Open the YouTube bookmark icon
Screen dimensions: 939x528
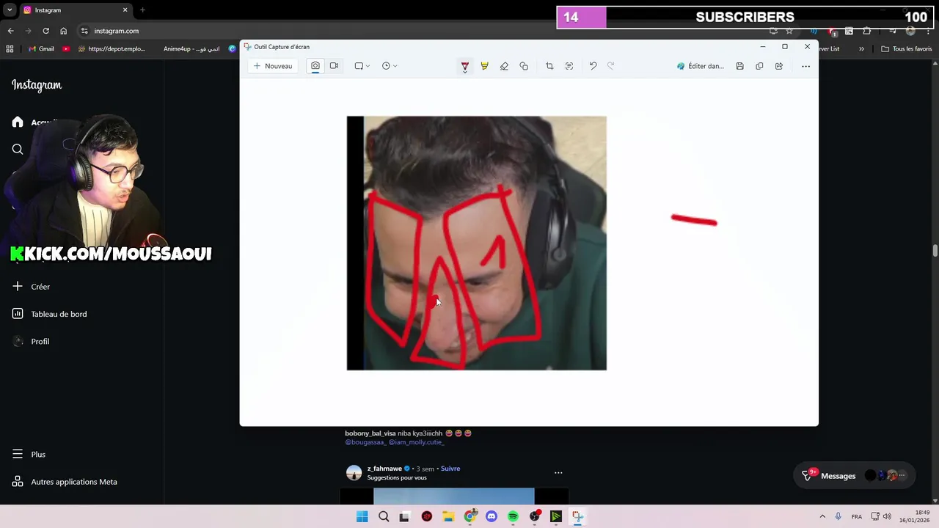point(66,49)
